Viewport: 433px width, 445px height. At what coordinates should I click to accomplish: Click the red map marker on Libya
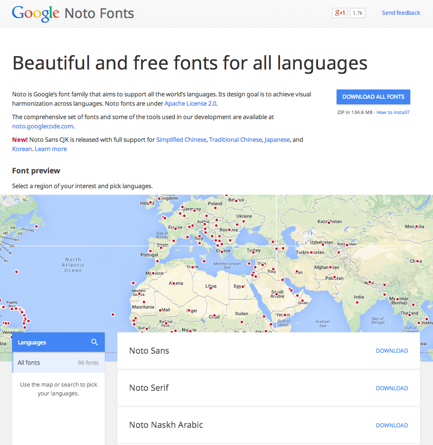[210, 288]
